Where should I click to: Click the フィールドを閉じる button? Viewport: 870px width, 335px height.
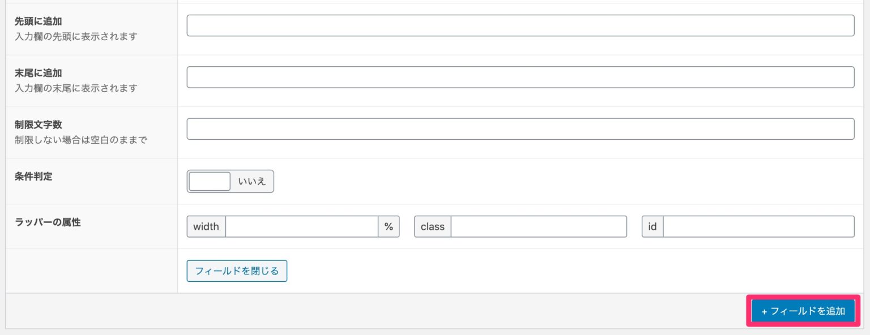tap(237, 271)
